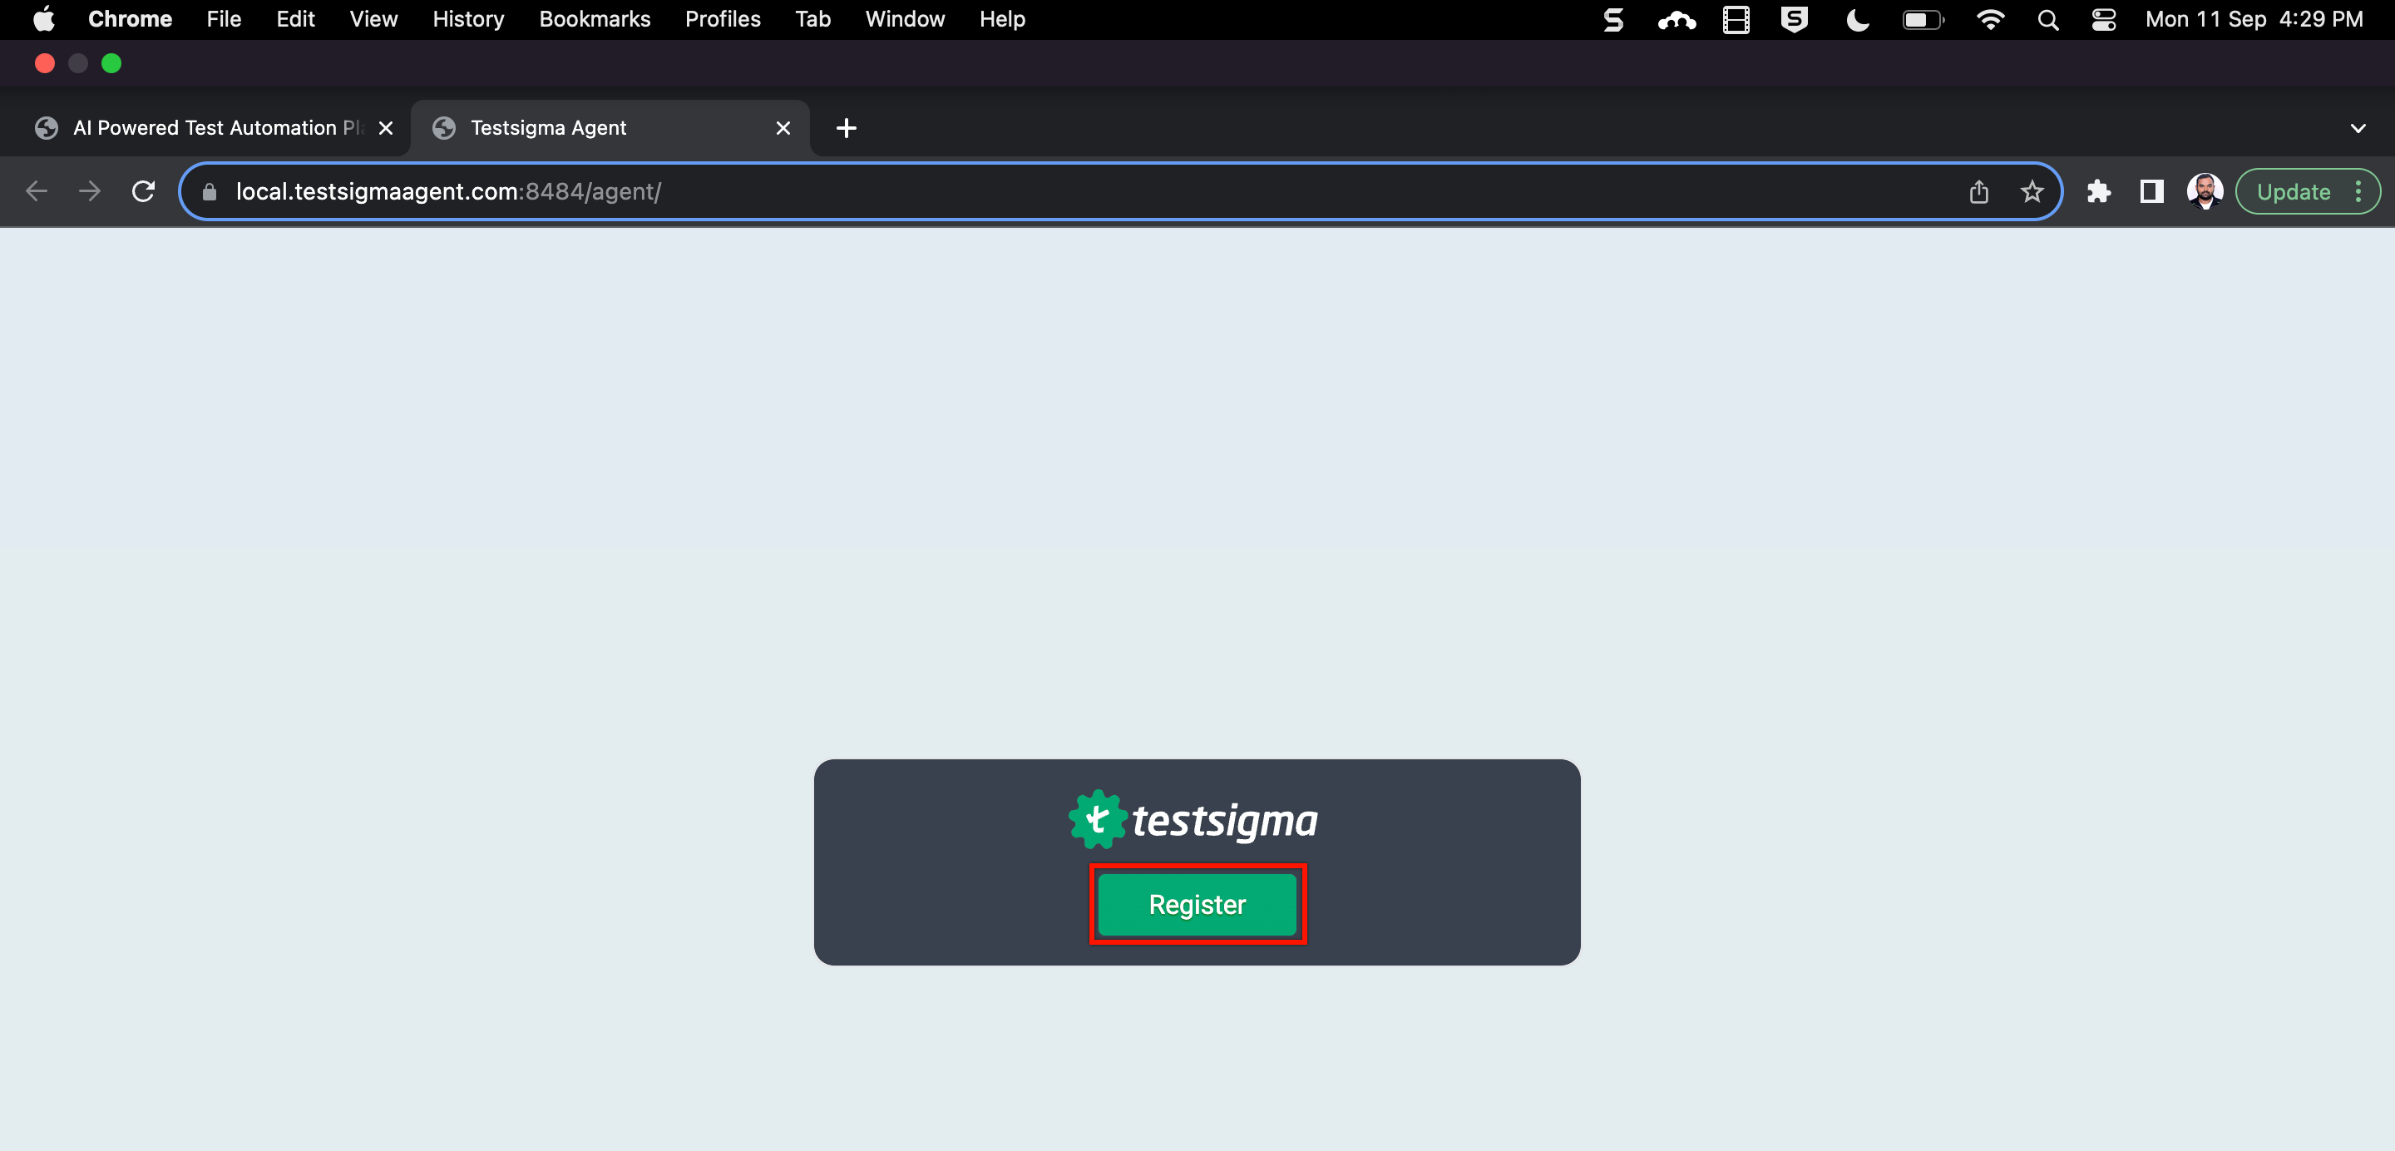Viewport: 2395px width, 1151px height.
Task: Open the Chrome application menu
Action: [131, 18]
